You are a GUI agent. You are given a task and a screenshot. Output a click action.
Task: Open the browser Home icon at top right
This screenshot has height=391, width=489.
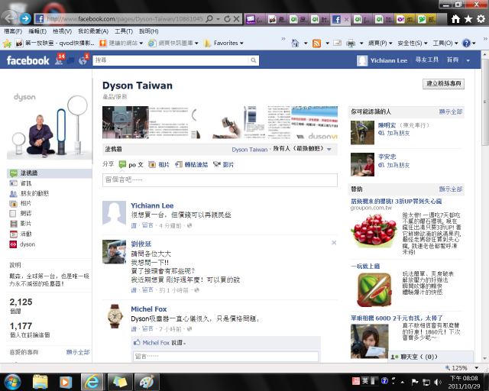(455, 19)
